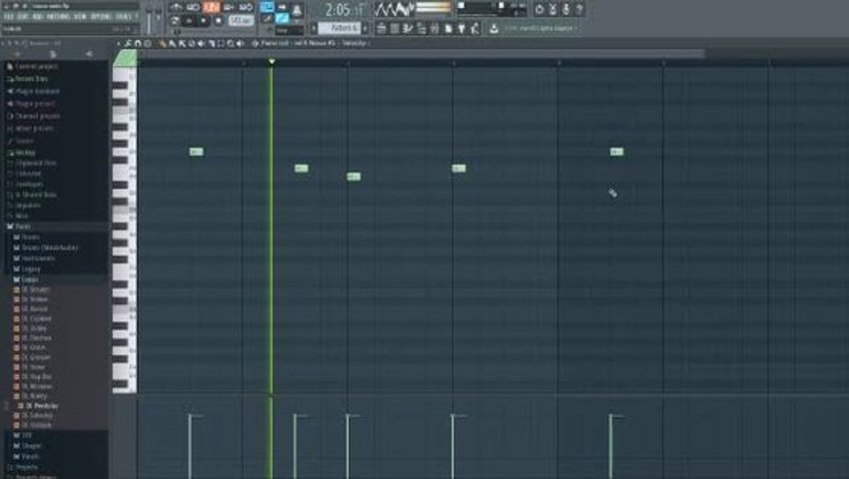Open the piano roll Stamp chord tool
The height and width of the screenshot is (479, 849).
(x=147, y=43)
